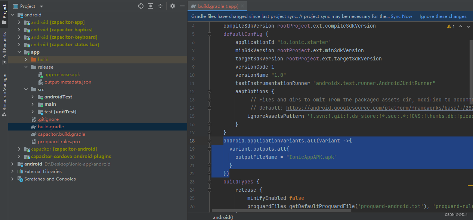The width and height of the screenshot is (473, 220).
Task: Close the build.gradle (:app) tab
Action: (x=242, y=6)
